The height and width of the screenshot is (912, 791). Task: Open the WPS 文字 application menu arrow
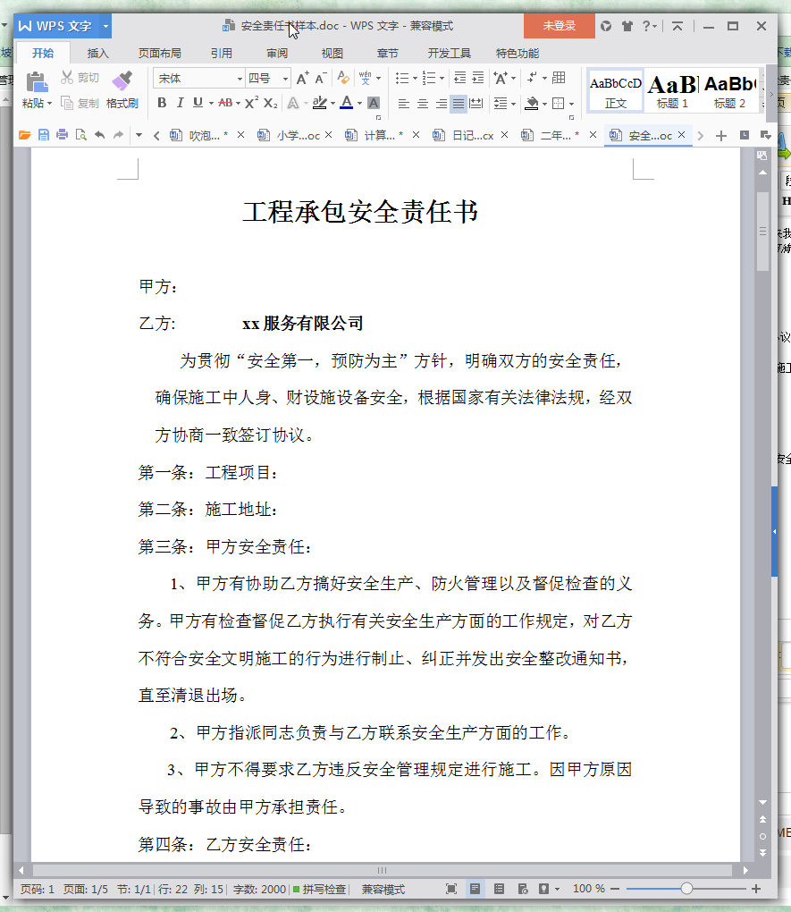(105, 26)
